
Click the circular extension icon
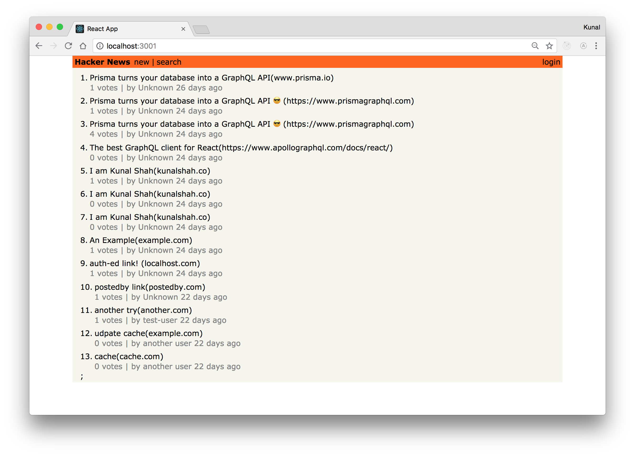[x=567, y=46]
